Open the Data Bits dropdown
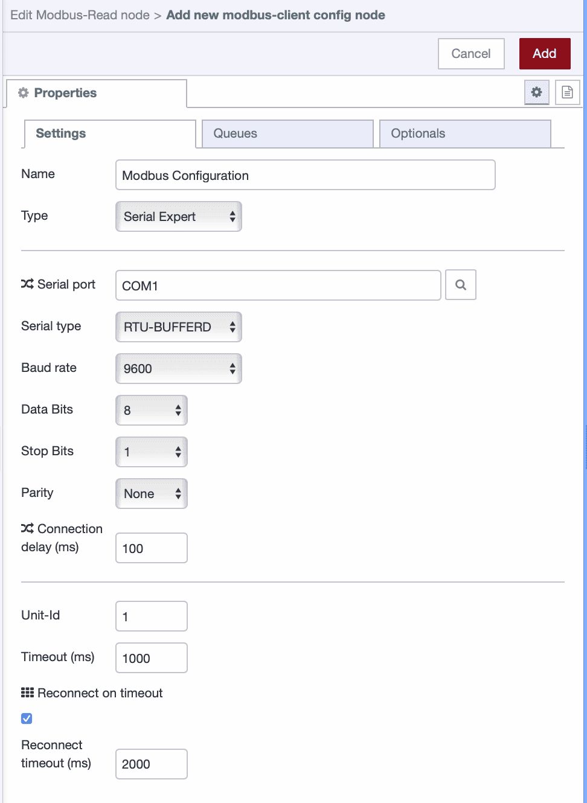The image size is (587, 803). point(151,410)
